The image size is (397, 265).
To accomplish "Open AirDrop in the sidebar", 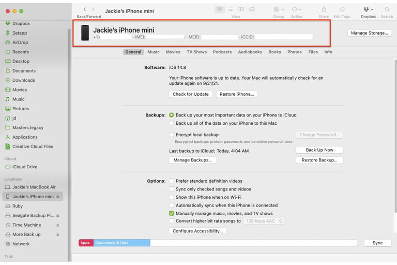I will (x=20, y=42).
